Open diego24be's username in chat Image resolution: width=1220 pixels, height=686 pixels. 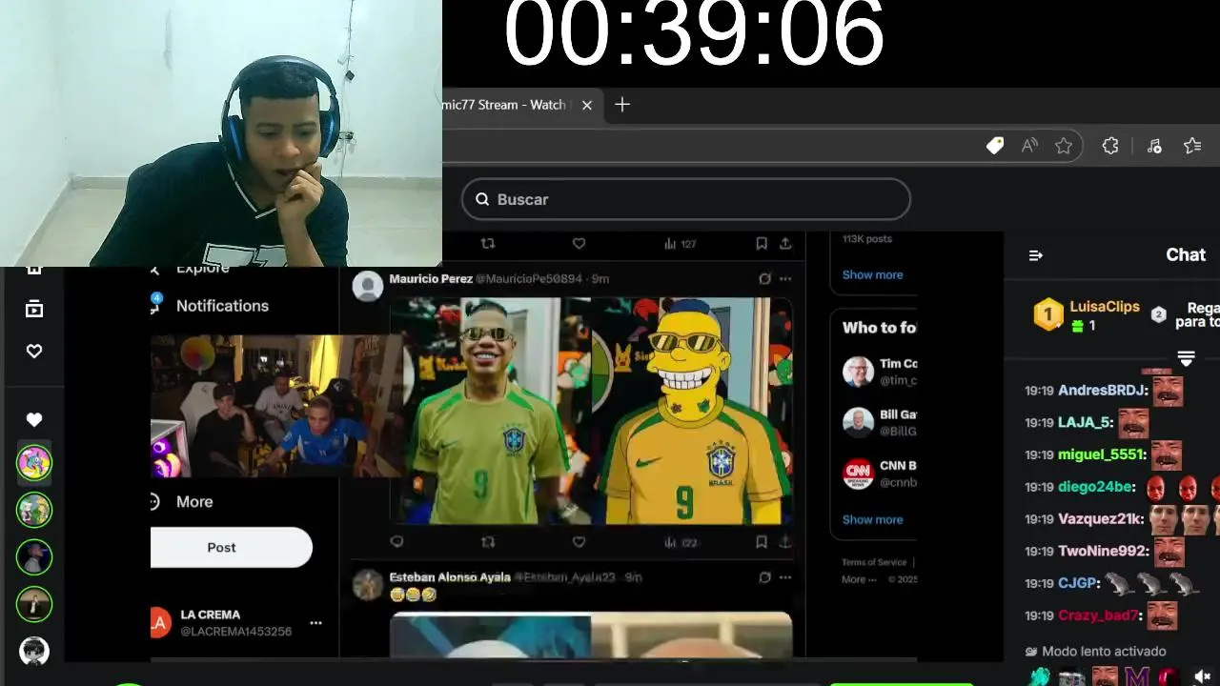pyautogui.click(x=1096, y=487)
